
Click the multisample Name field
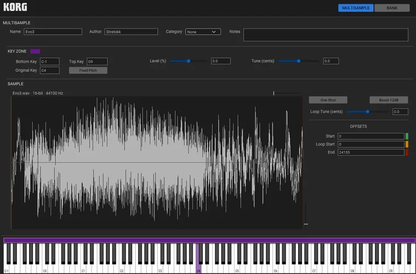click(x=53, y=32)
